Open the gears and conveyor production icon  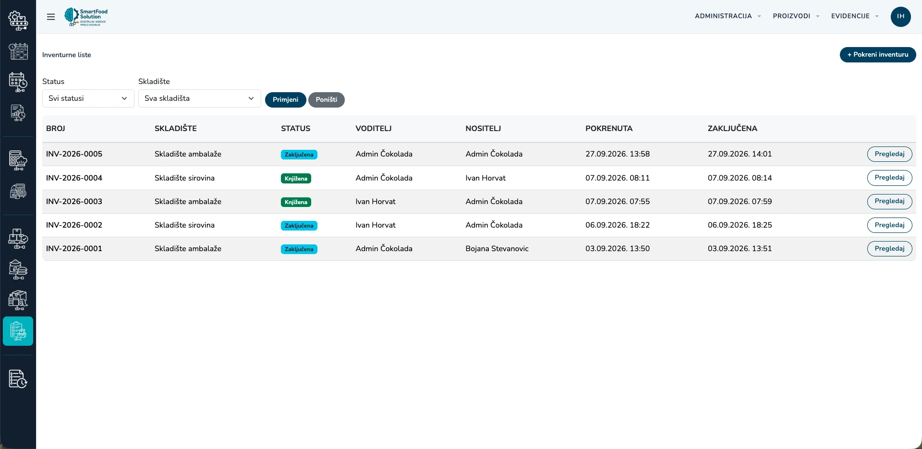[x=18, y=21]
